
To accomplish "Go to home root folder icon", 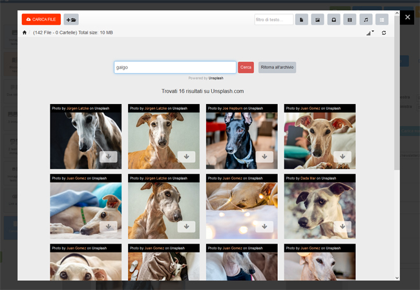I will click(25, 32).
